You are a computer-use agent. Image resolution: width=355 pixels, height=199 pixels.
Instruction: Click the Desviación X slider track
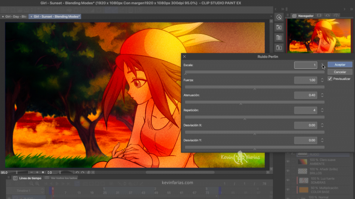pyautogui.click(x=255, y=132)
